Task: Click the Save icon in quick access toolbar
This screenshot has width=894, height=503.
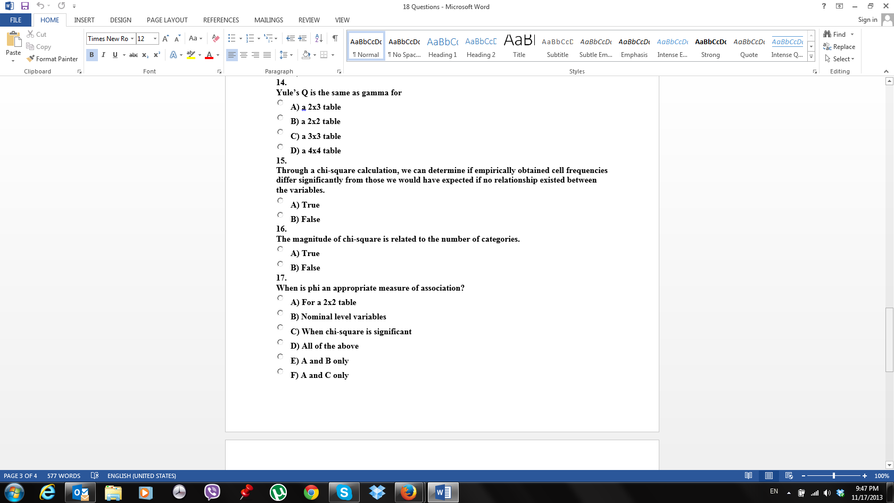Action: [x=24, y=6]
